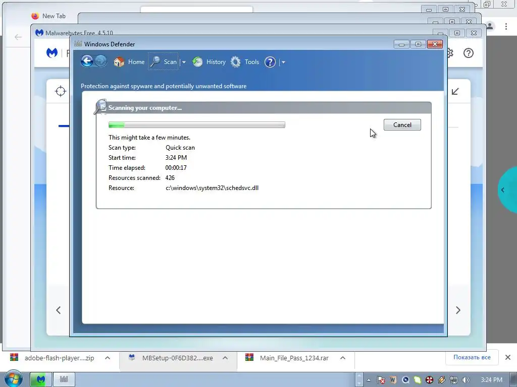
Task: Click the forward arrow in Windows Defender
Action: pyautogui.click(x=101, y=61)
